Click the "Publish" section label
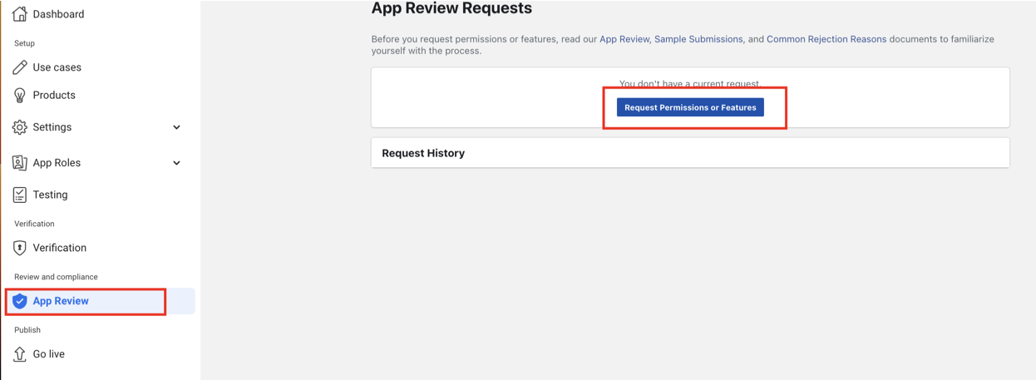This screenshot has height=380, width=1036. click(27, 330)
